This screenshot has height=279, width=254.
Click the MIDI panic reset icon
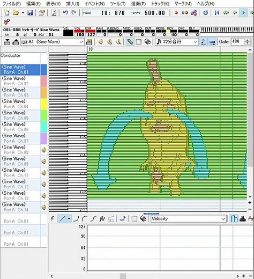pyautogui.click(x=194, y=13)
